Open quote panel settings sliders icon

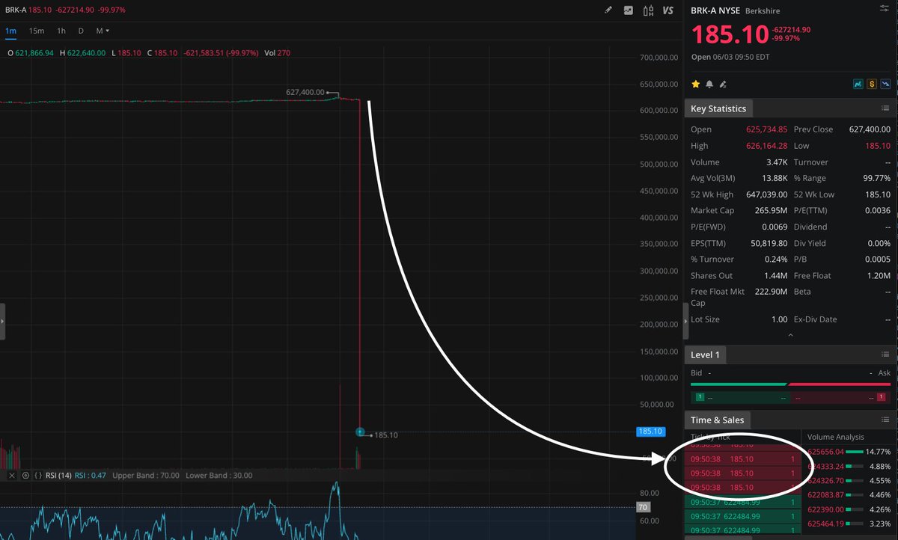[885, 7]
